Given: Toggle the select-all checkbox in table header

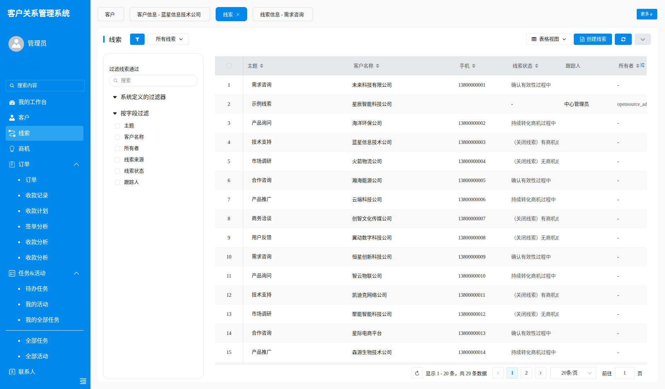Looking at the screenshot, I should click(229, 66).
